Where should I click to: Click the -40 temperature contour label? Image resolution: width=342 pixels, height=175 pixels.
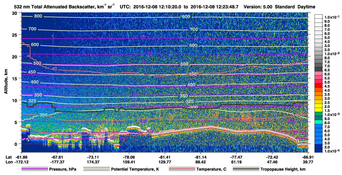(x=54, y=69)
